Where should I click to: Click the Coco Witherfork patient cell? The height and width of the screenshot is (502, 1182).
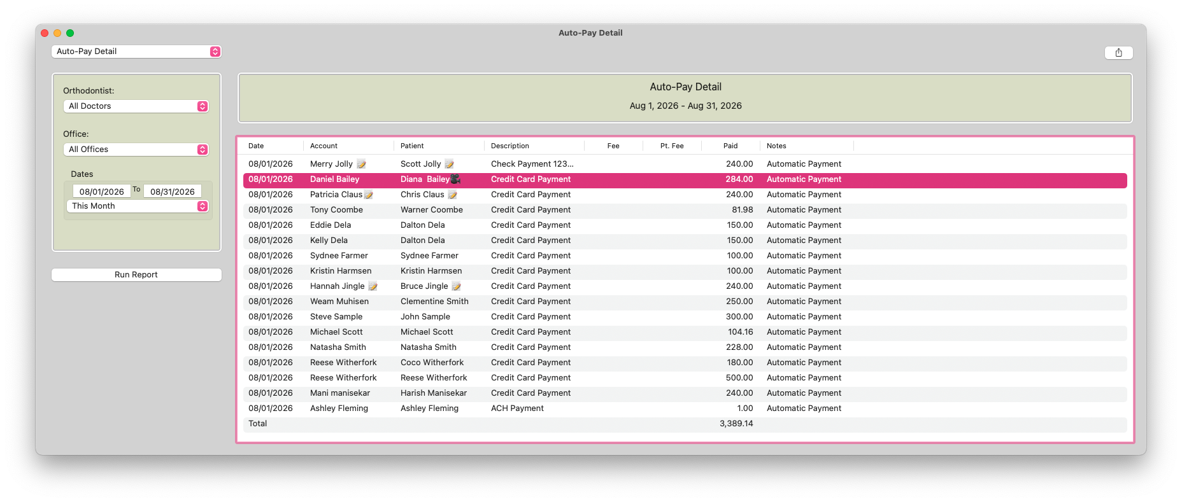pos(432,363)
